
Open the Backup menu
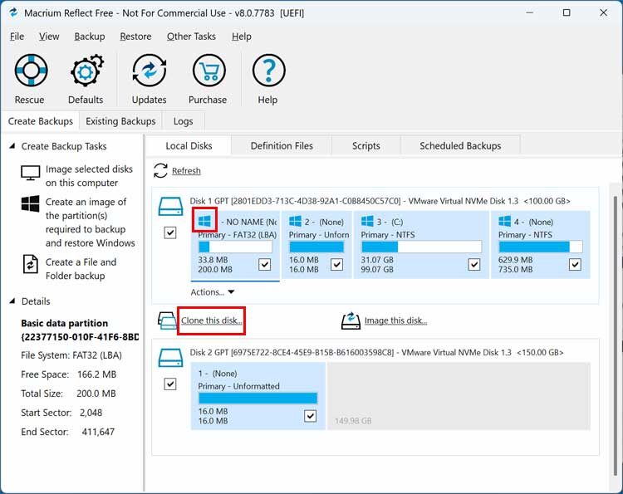[x=90, y=37]
